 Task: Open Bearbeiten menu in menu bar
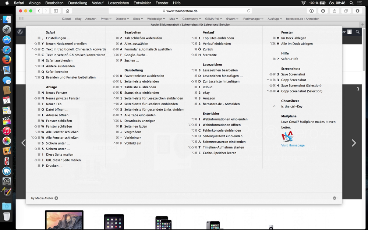pos(54,3)
